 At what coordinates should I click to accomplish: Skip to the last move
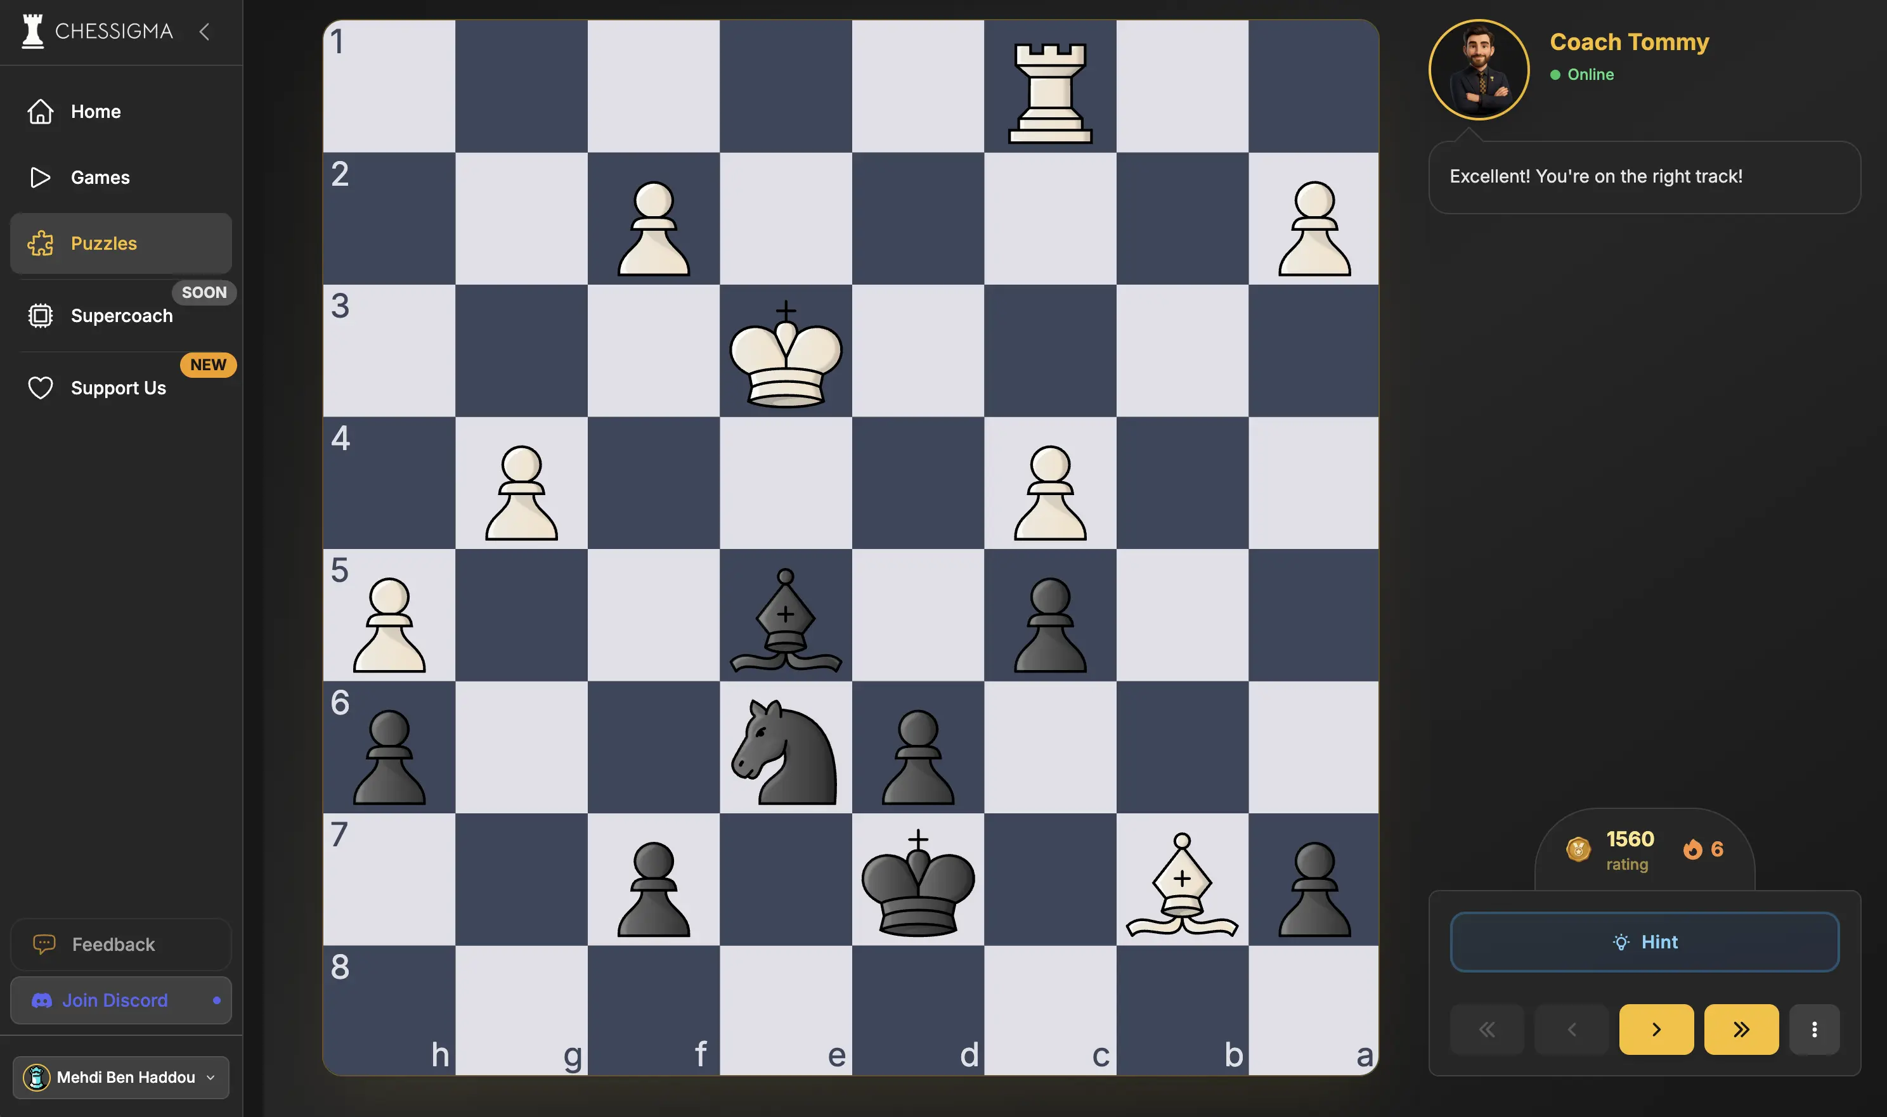pyautogui.click(x=1741, y=1029)
